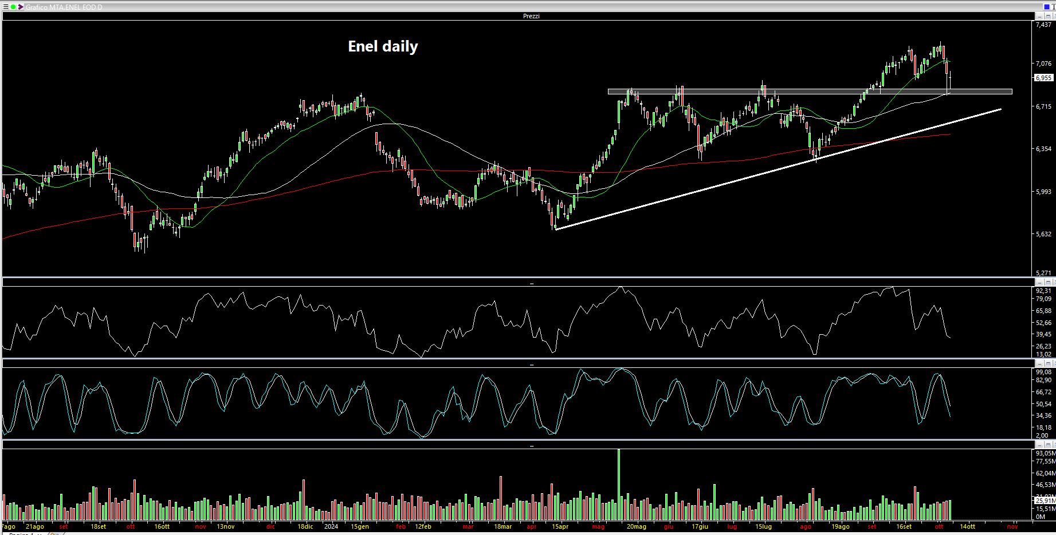1056x535 pixels.
Task: Click the 99,08 stochastic axis label
Action: pyautogui.click(x=1043, y=372)
